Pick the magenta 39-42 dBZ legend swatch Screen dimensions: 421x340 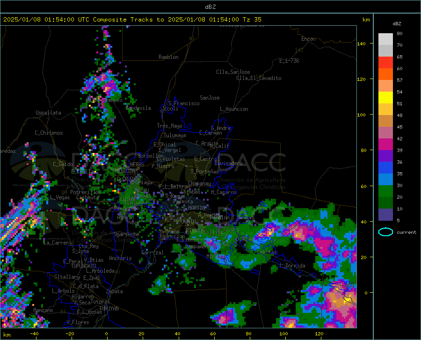pyautogui.click(x=385, y=145)
